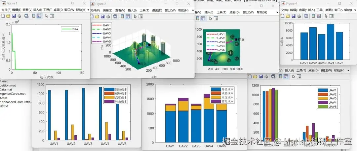This screenshot has width=357, height=151.
Task: Toggle Link Plot in Figure 2 toolbar
Action: [x=115, y=16]
